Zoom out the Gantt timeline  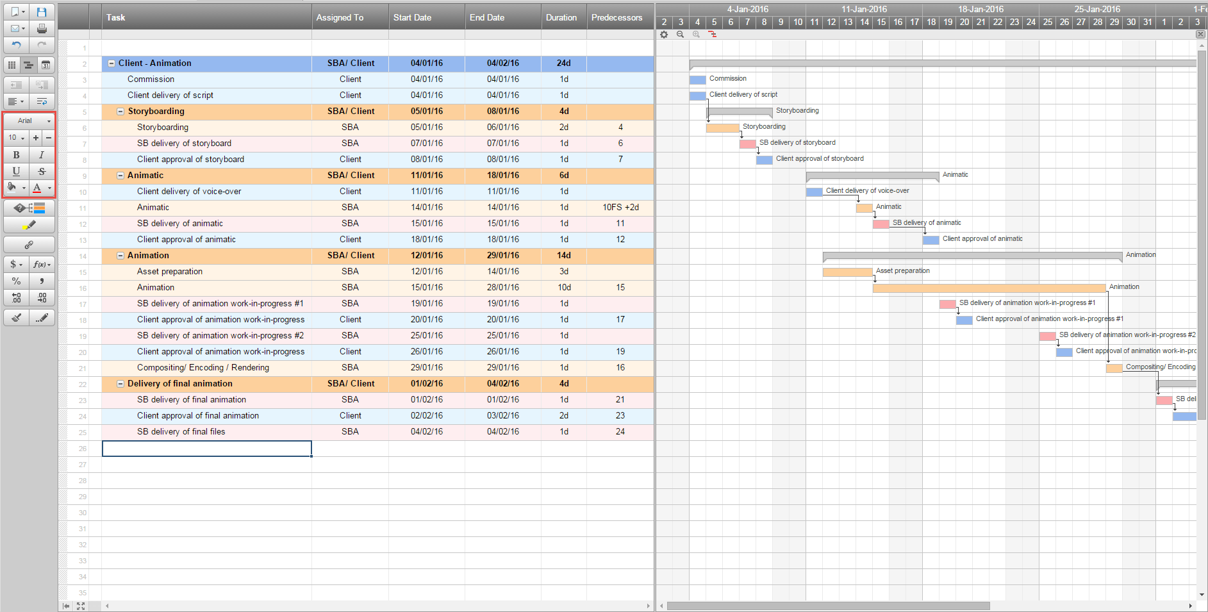tap(680, 35)
